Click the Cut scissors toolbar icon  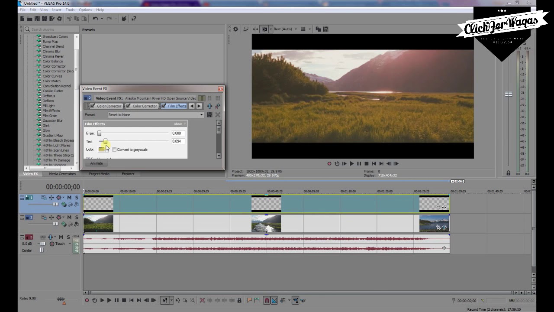coord(69,19)
